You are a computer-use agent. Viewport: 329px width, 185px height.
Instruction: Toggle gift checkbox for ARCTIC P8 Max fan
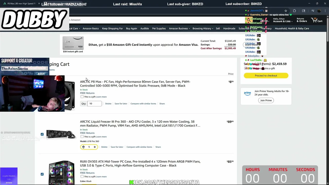pos(82,97)
